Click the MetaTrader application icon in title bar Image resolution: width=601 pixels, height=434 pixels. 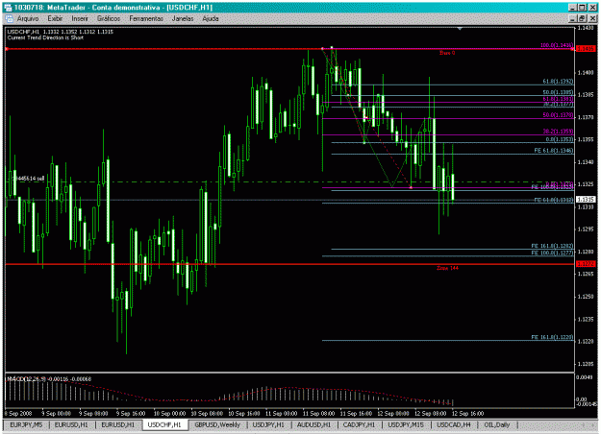pos(8,8)
